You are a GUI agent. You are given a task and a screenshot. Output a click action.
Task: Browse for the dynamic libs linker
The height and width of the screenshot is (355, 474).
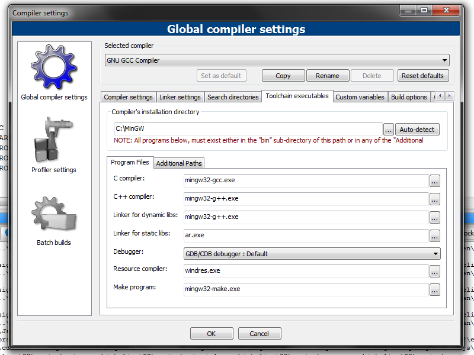pos(434,217)
